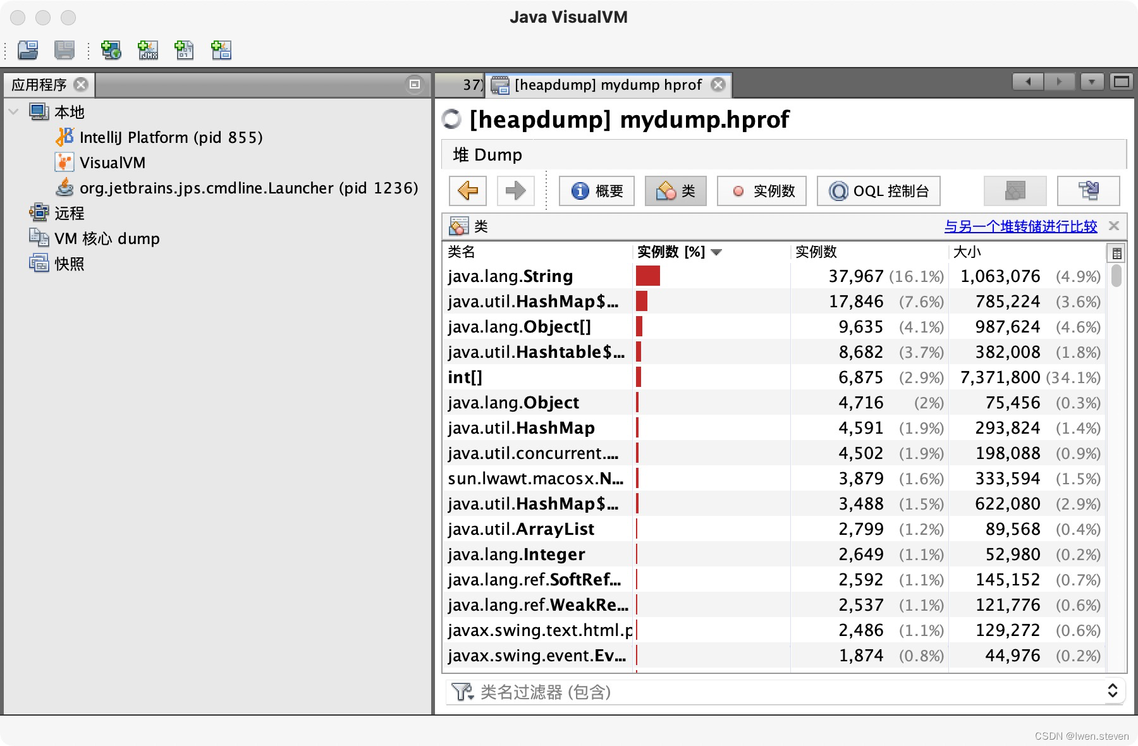Sort by the 实例数 [%] column header

tap(711, 252)
